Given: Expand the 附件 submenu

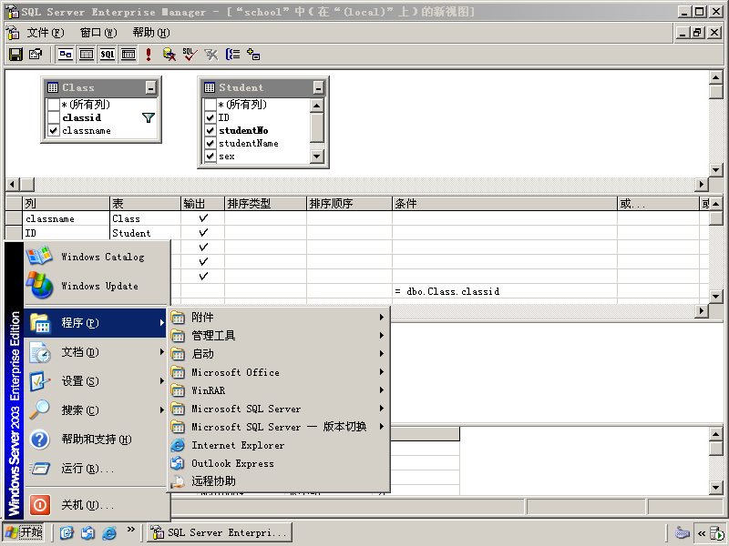Looking at the screenshot, I should point(278,317).
